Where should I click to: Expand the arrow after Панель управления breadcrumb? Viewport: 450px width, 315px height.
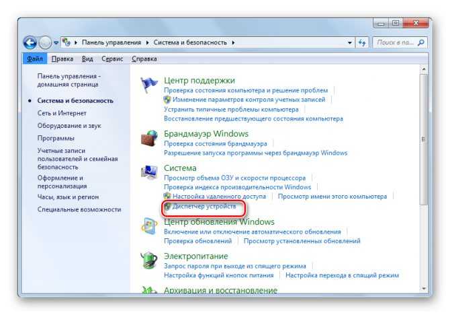pos(147,42)
